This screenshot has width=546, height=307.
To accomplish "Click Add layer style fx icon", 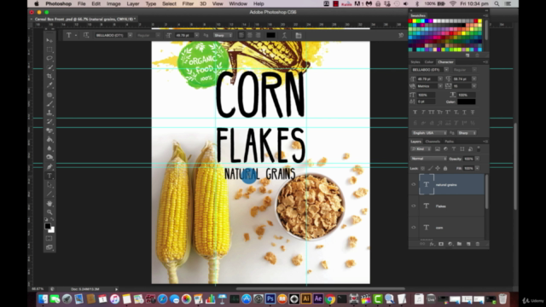I will 432,244.
